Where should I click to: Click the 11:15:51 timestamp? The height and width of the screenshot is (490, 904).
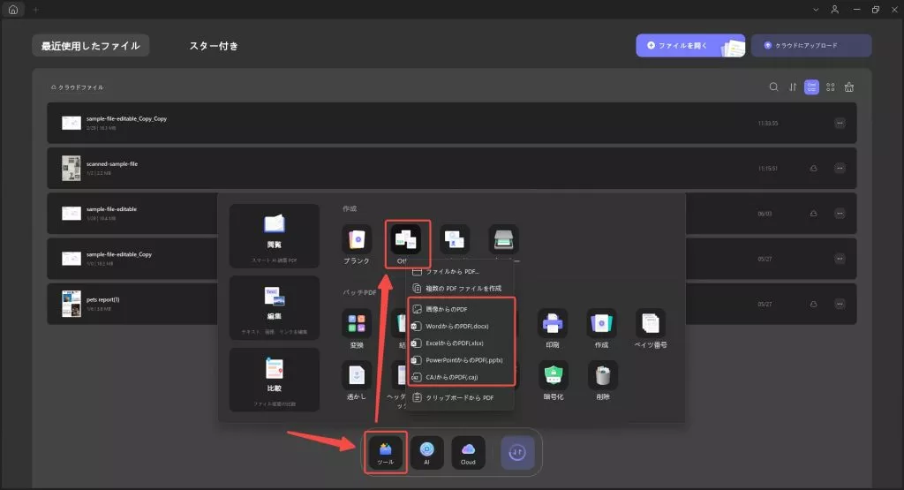767,169
